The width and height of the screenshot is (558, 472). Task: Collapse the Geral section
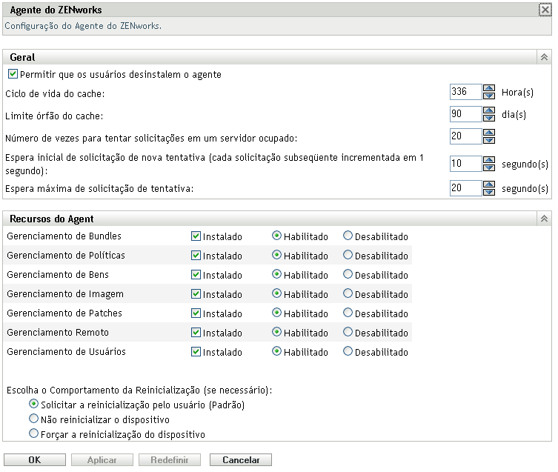(x=544, y=57)
